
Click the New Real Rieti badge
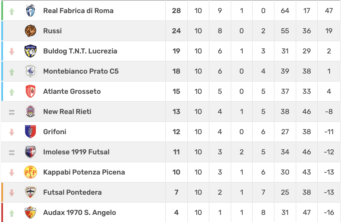click(30, 112)
